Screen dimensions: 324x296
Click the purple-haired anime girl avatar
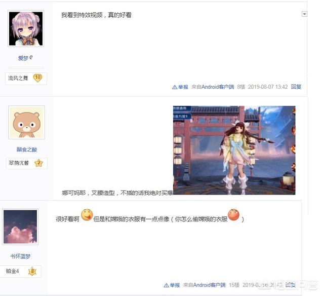click(x=26, y=28)
